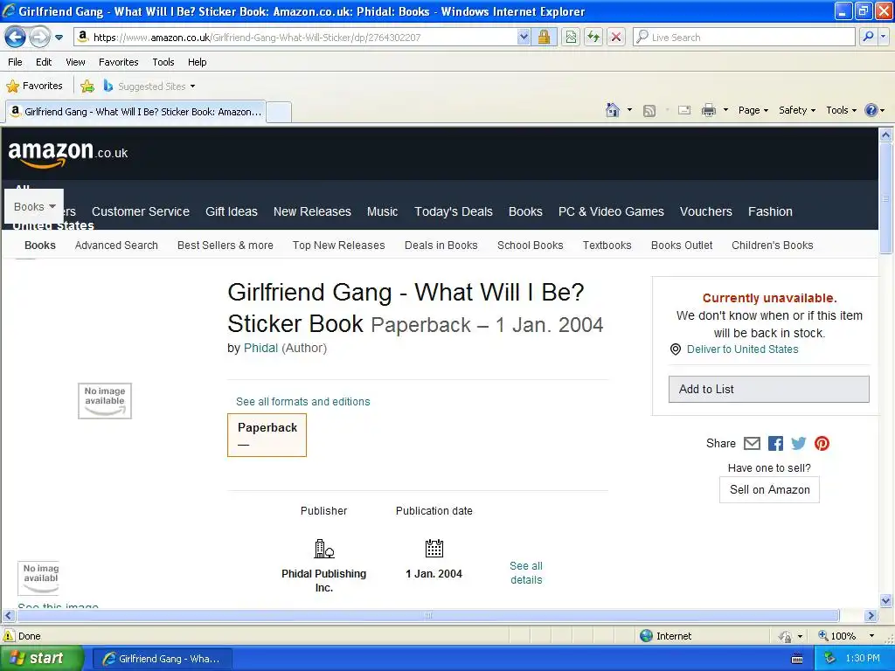Image resolution: width=895 pixels, height=671 pixels.
Task: Open the recent pages dropdown arrow
Action: point(59,38)
